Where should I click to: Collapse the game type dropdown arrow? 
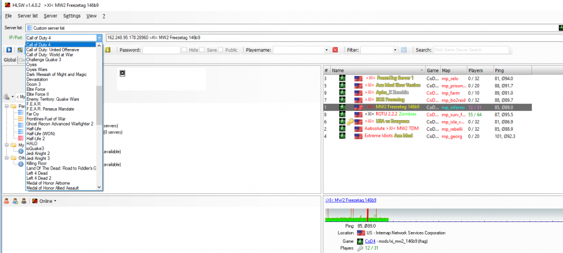click(x=100, y=38)
